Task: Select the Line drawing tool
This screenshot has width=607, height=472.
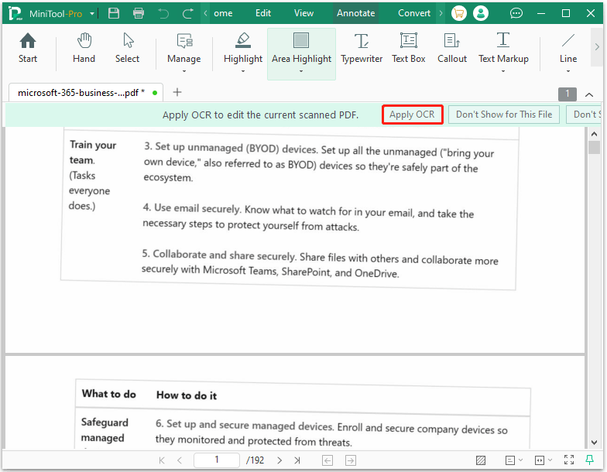Action: [568, 49]
